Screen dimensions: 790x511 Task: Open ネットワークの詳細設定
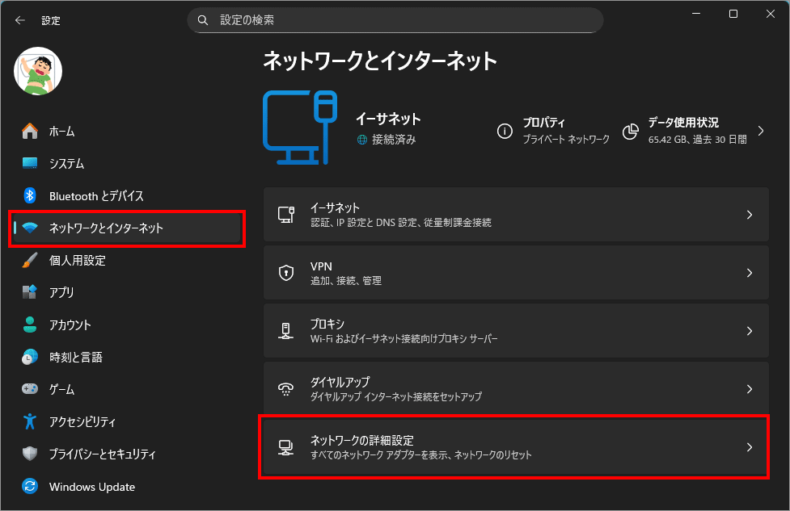(516, 447)
